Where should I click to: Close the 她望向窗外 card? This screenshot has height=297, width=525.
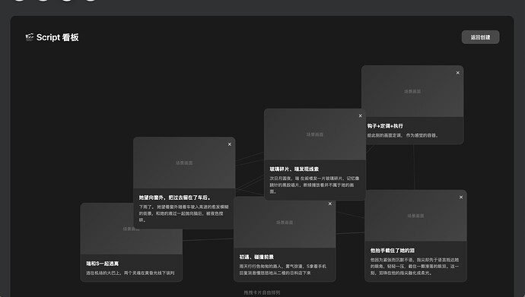(229, 144)
